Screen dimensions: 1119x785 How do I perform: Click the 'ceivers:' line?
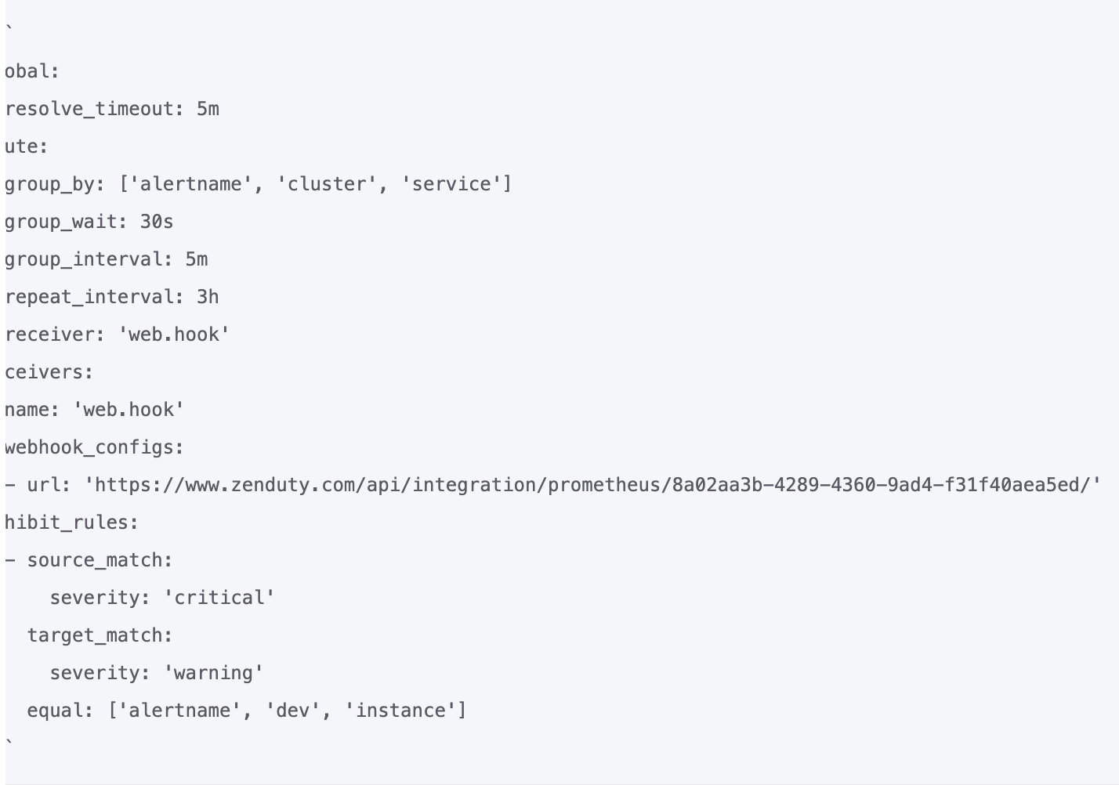49,372
